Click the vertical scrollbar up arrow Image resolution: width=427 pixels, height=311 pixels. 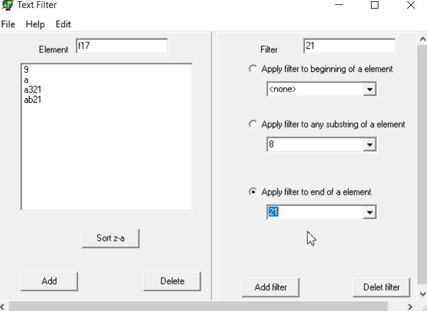(x=423, y=39)
